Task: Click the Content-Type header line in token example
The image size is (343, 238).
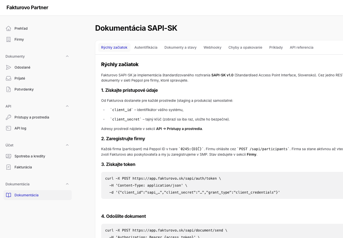Action: pos(148,185)
